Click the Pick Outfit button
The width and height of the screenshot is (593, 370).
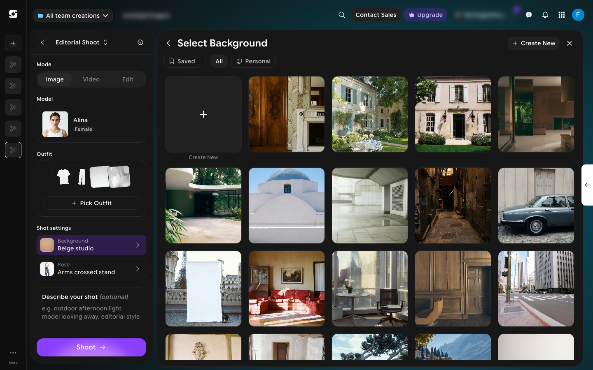click(x=91, y=203)
